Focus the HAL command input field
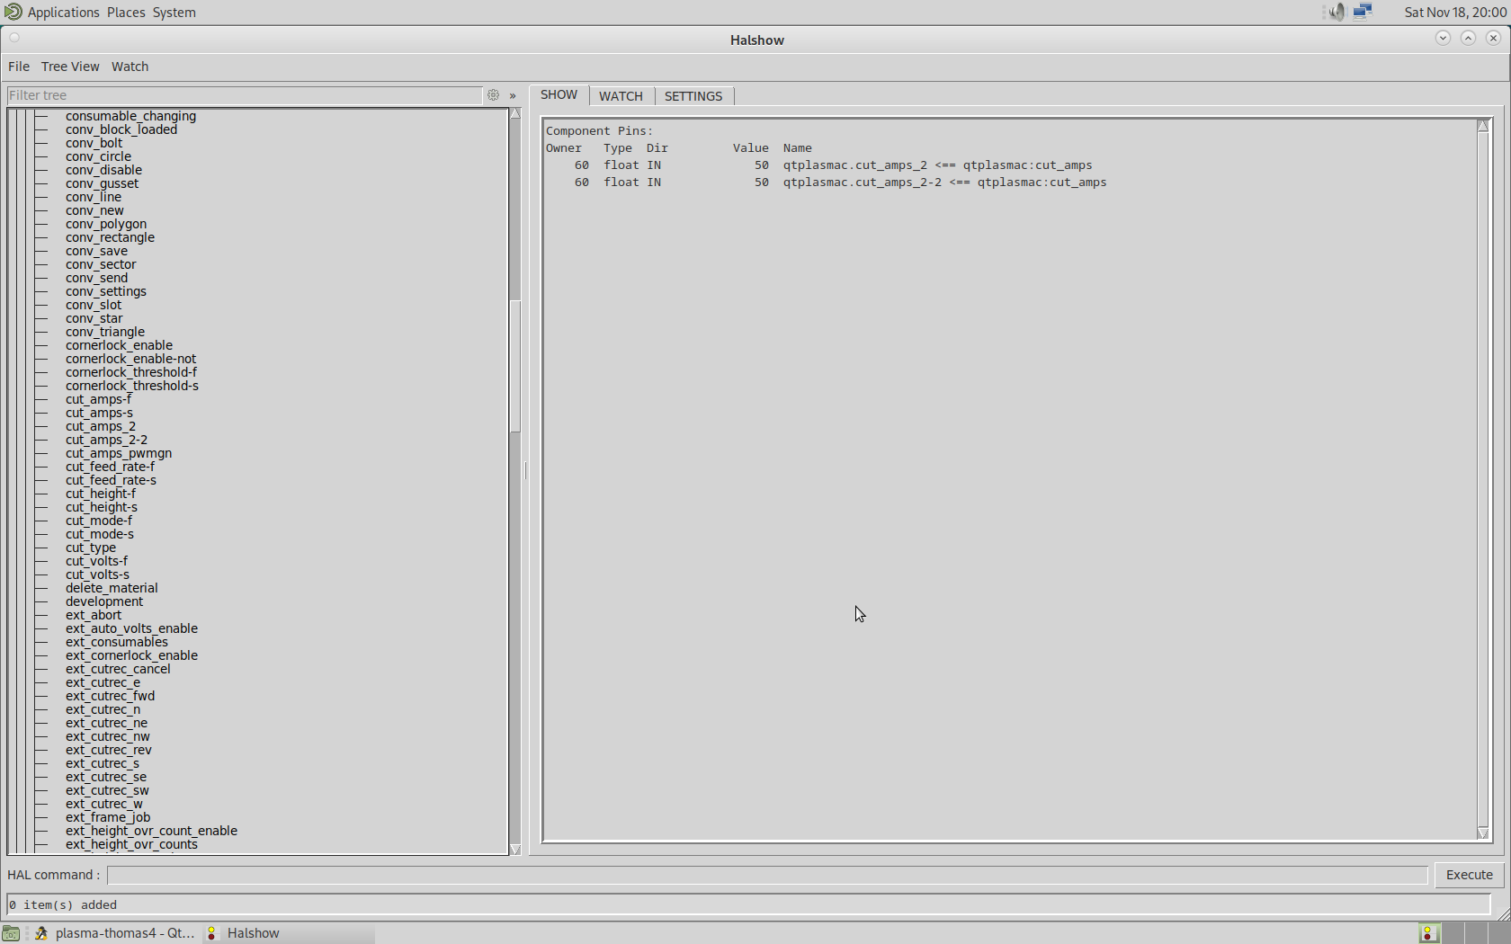This screenshot has width=1511, height=944. pyautogui.click(x=767, y=875)
